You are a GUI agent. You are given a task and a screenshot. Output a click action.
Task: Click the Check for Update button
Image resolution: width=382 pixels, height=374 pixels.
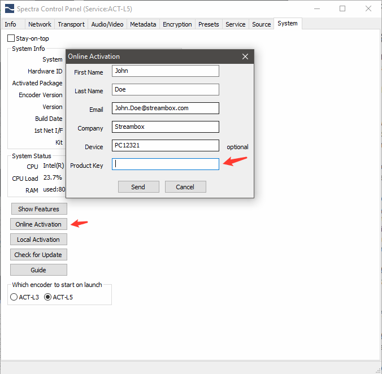click(38, 255)
